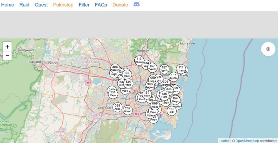The image size is (278, 143).
Task: Open the 113 Chans marker near Manly
Action: (x=181, y=69)
